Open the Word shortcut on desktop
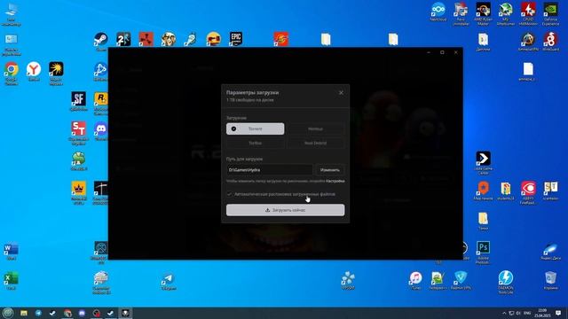This screenshot has width=568, height=319. [x=12, y=252]
